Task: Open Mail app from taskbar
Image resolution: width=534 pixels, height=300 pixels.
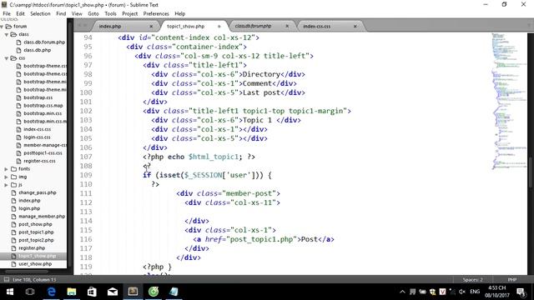Action: pyautogui.click(x=113, y=292)
